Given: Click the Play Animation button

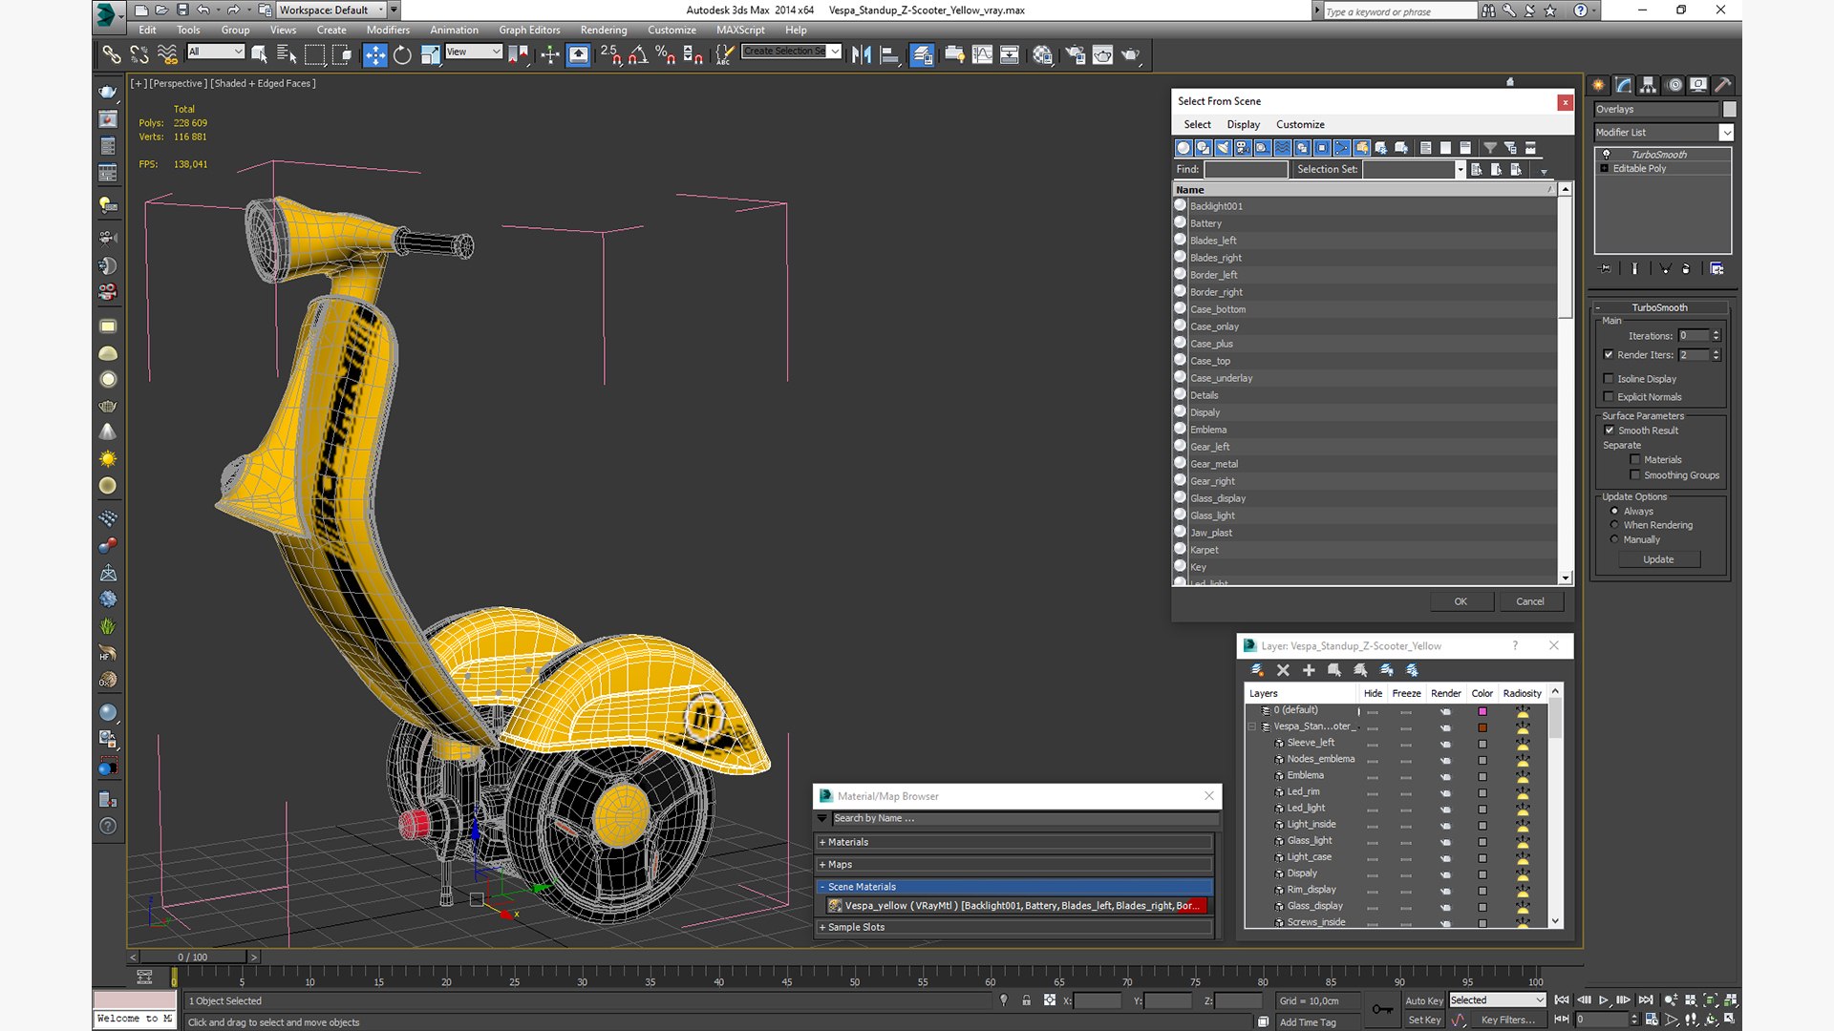Looking at the screenshot, I should (1604, 1000).
